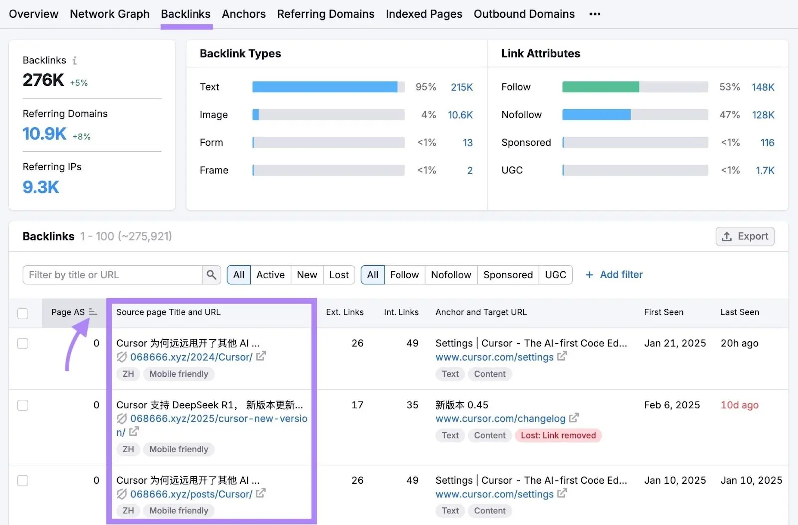Check the checkbox for the first backlink row
798x525 pixels.
point(23,343)
